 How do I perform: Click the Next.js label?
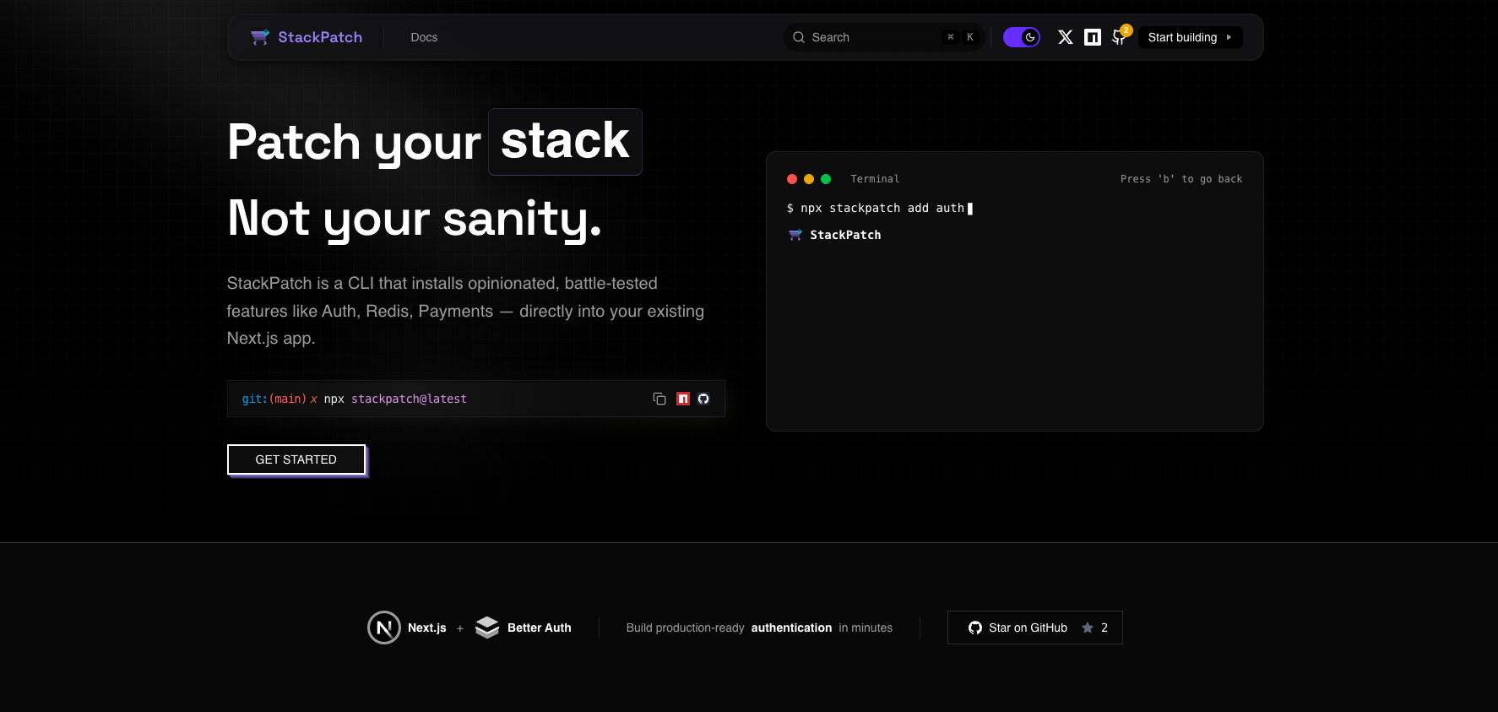pos(427,628)
